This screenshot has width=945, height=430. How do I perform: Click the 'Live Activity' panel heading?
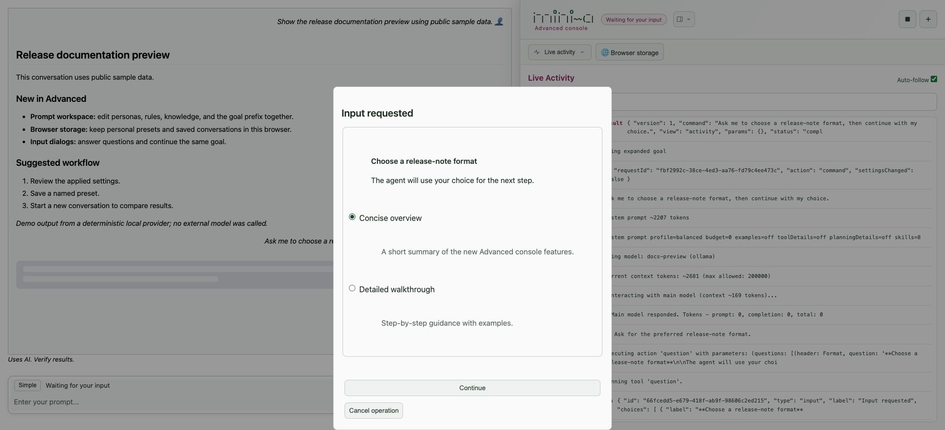(x=551, y=78)
